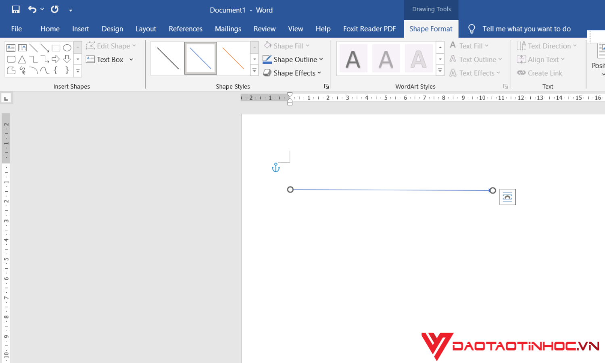Expand the WordArt styles gallery
This screenshot has width=605, height=363.
(x=440, y=71)
